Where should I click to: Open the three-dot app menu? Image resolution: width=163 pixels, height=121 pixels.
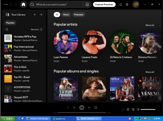[6, 5]
